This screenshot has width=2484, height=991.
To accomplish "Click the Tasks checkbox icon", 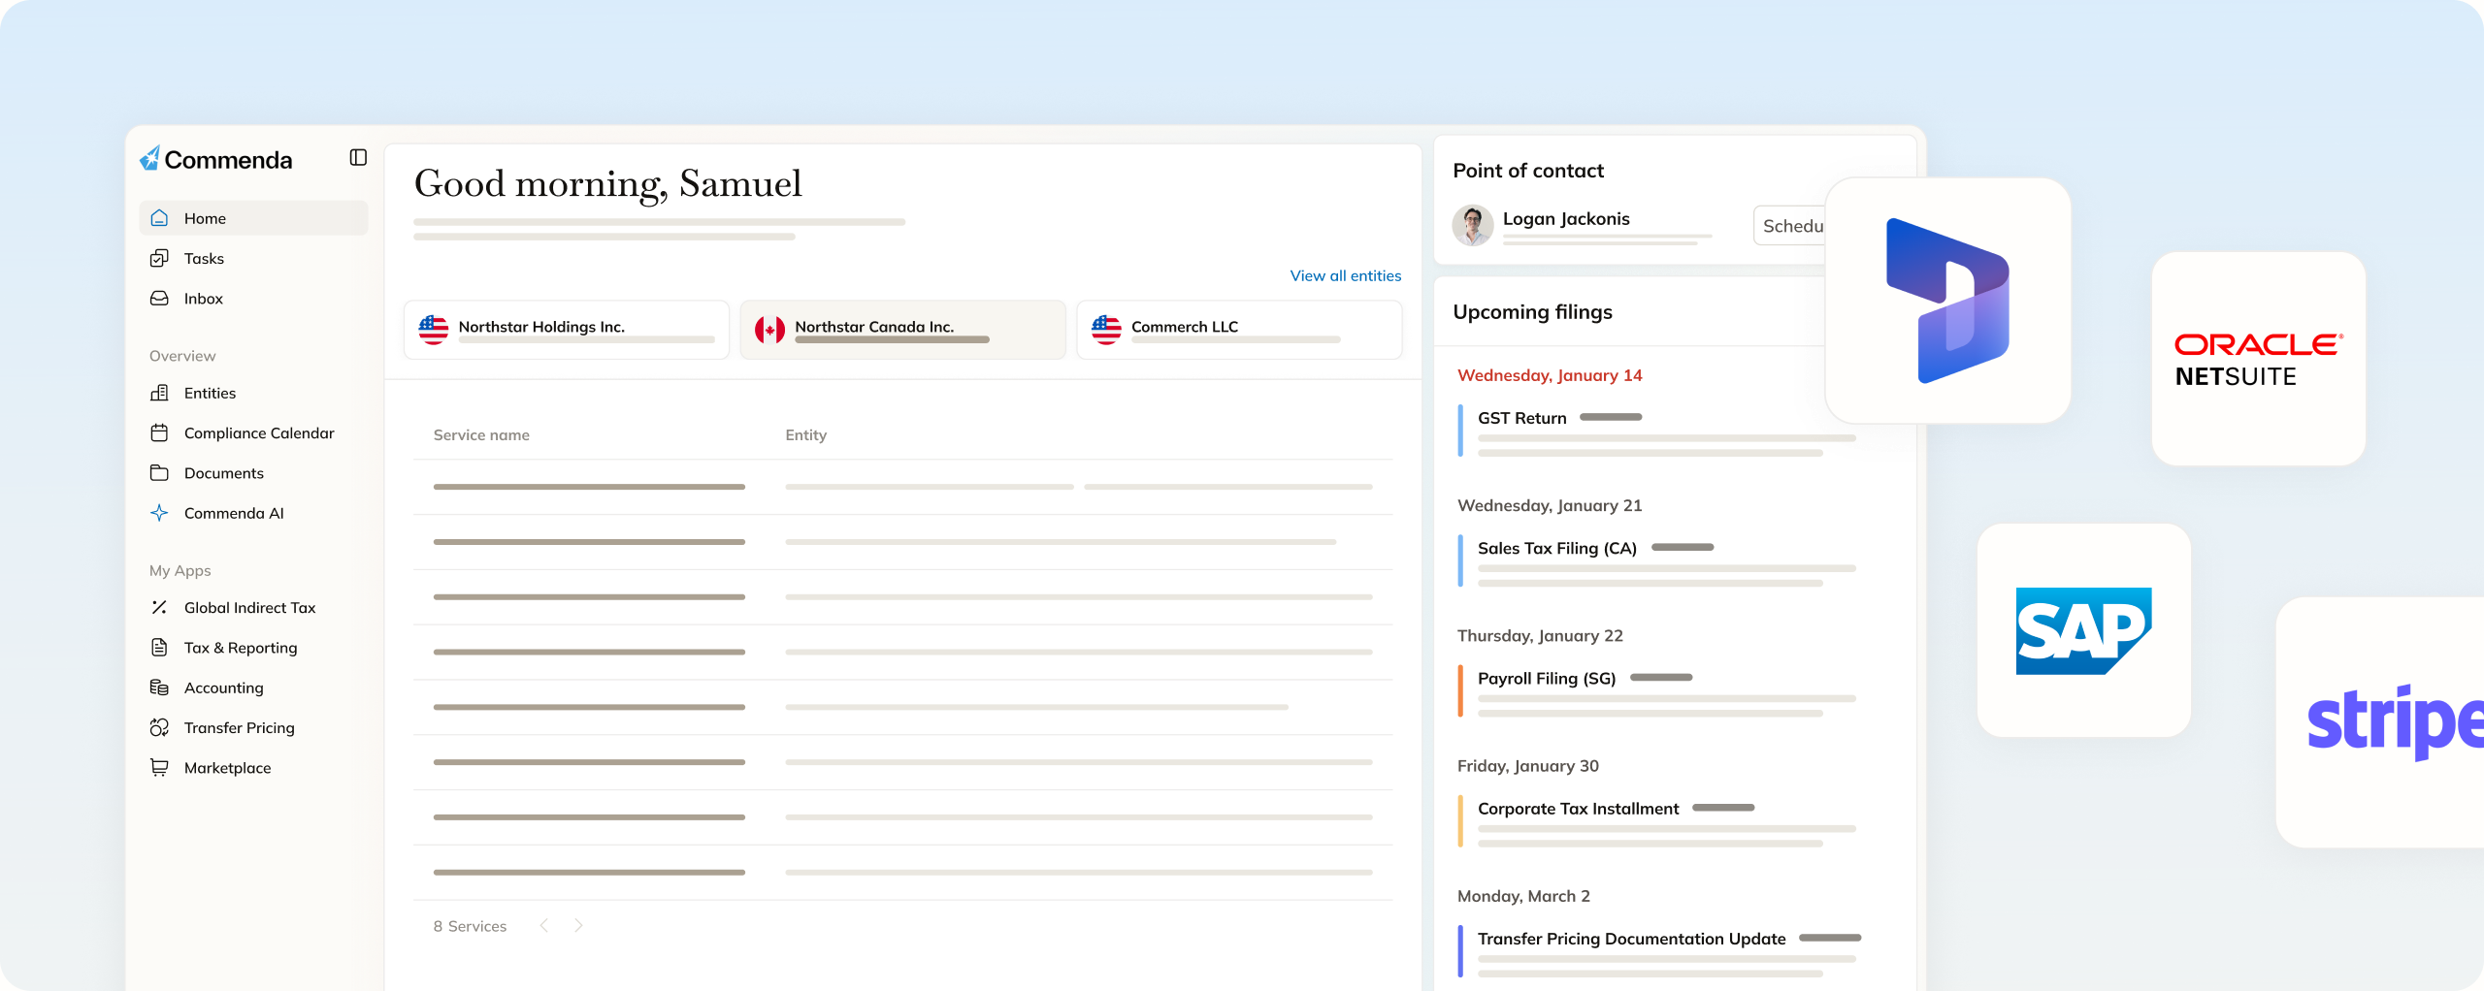I will pos(159,258).
